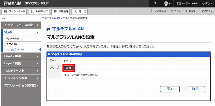Select マルチプルVLAN in sidebar
Screen dimensions: 215x106
15,50
